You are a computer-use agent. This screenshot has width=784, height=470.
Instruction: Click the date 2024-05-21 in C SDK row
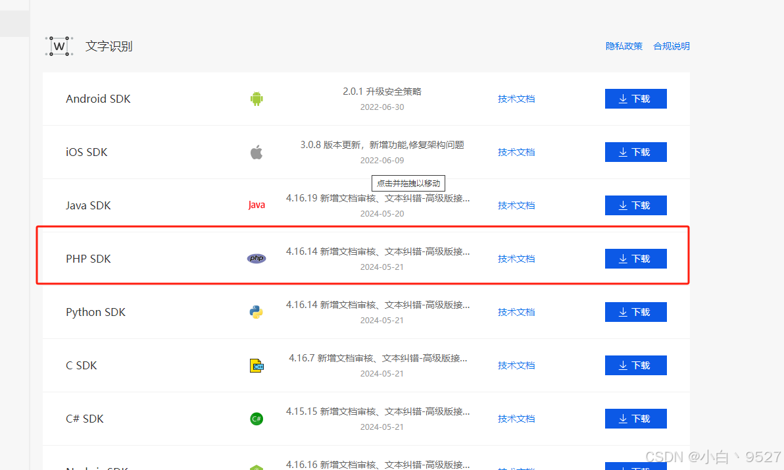tap(382, 373)
